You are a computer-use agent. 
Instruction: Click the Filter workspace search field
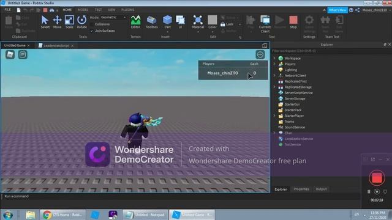331,51
